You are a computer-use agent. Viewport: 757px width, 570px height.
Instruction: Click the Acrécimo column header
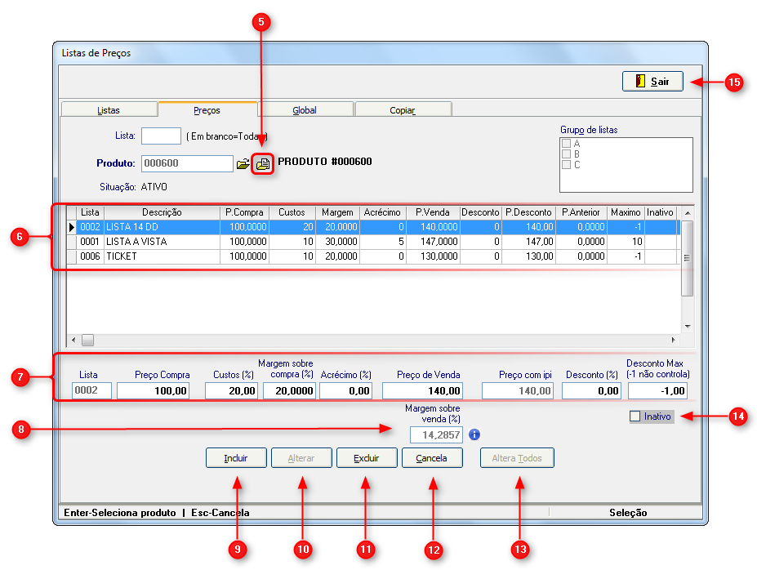tap(382, 212)
